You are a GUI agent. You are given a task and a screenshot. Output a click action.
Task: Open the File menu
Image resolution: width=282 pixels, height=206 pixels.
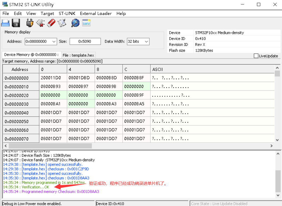pos(6,13)
